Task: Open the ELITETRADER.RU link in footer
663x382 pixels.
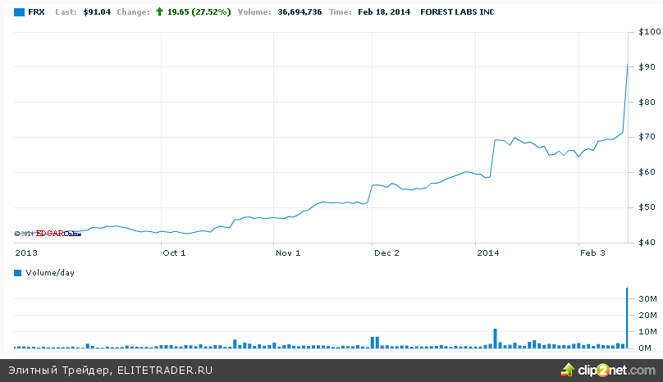Action: coord(165,371)
